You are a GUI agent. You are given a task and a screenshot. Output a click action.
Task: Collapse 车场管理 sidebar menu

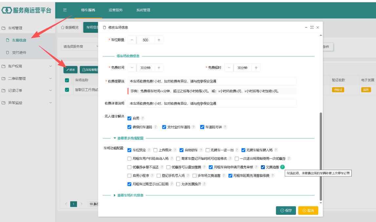tap(27, 28)
